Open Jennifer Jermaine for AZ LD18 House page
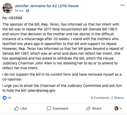Image resolution: width=127 pixels, height=115 pixels. pyautogui.click(x=47, y=6)
